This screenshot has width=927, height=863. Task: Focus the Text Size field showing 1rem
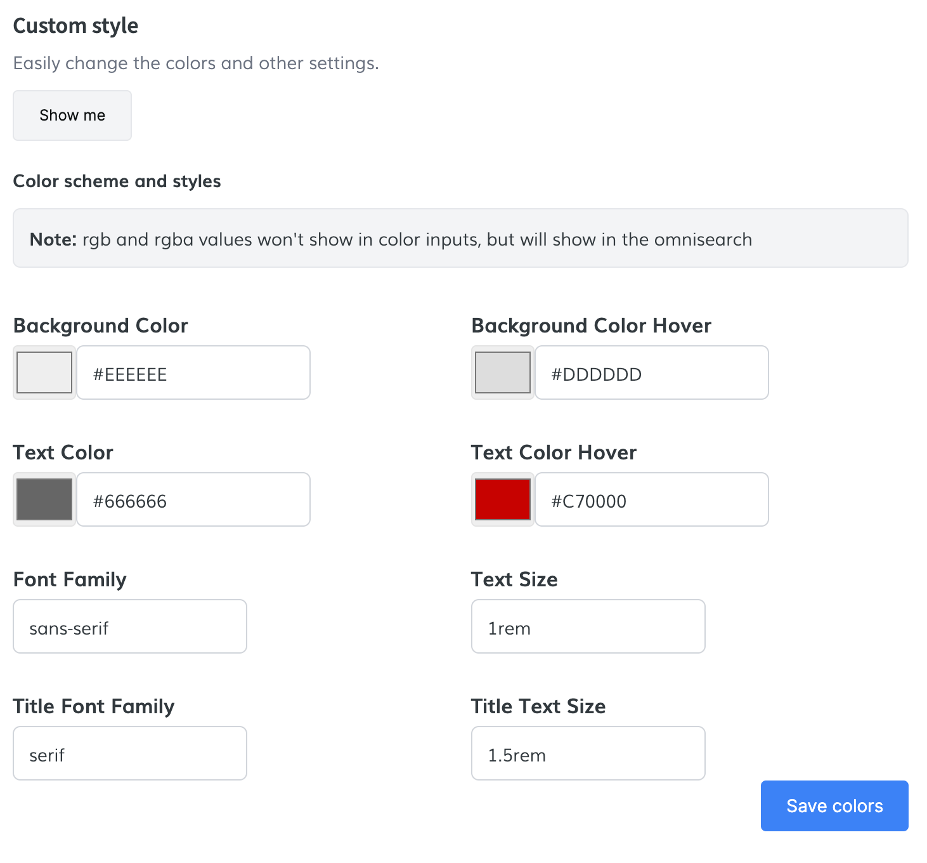(588, 627)
